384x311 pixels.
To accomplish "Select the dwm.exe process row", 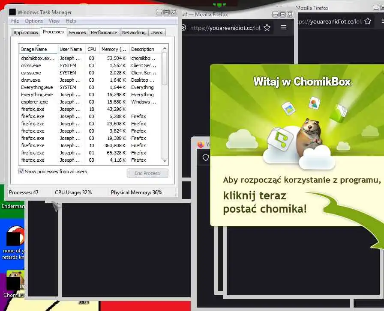I will (x=90, y=80).
